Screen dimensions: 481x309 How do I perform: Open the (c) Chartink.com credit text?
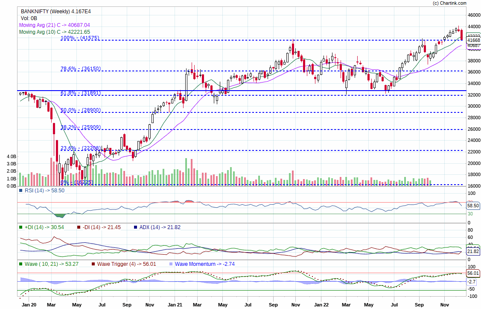point(449,3)
